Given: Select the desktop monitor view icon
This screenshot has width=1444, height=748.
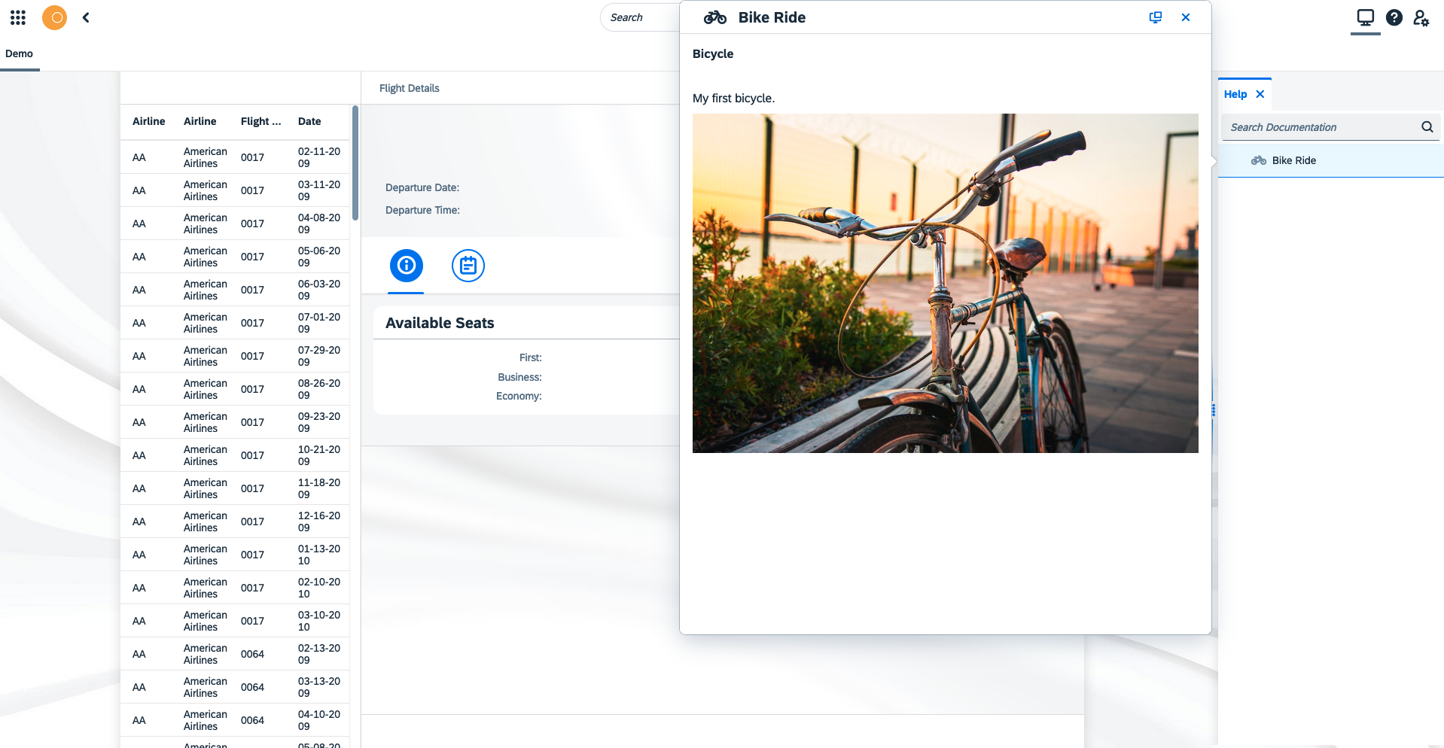Looking at the screenshot, I should pos(1365,17).
